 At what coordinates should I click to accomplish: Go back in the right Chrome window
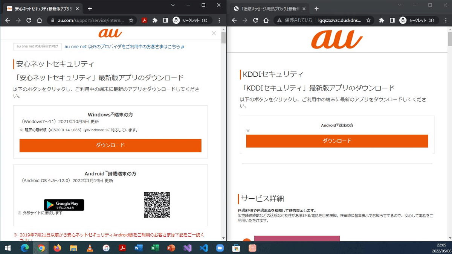(234, 20)
